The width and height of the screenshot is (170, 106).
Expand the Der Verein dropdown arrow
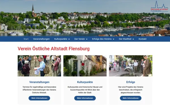[87, 39]
